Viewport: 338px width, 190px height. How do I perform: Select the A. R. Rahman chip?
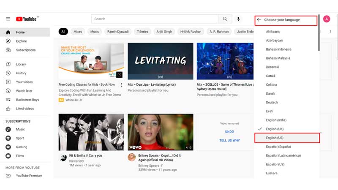pyautogui.click(x=219, y=31)
